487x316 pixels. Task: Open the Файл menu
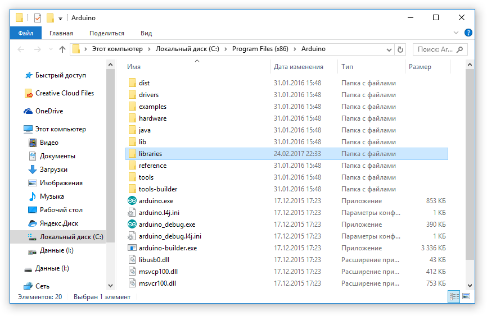(25, 33)
